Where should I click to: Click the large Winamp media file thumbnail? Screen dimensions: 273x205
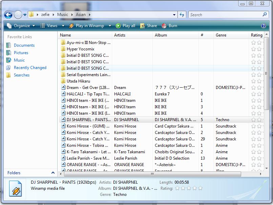[15, 188]
